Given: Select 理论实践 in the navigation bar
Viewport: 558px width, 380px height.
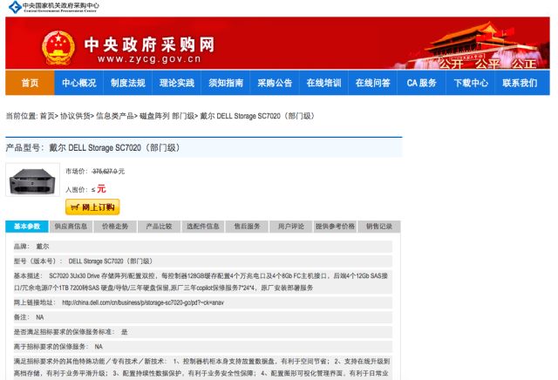Looking at the screenshot, I should click(x=177, y=83).
